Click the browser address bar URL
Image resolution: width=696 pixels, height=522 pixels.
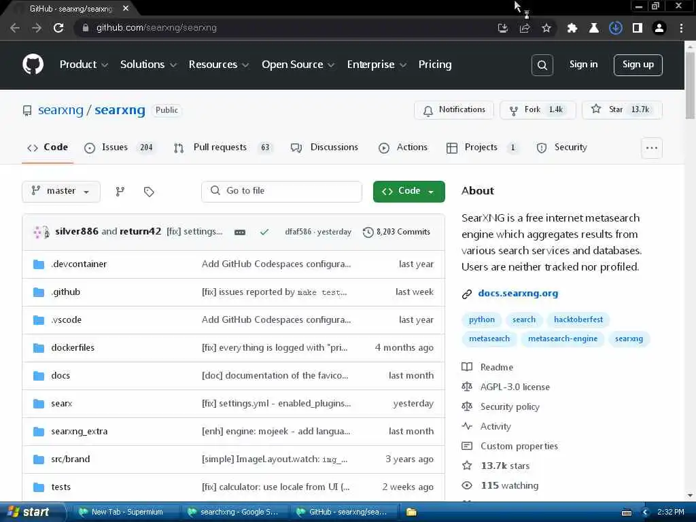pyautogui.click(x=156, y=28)
